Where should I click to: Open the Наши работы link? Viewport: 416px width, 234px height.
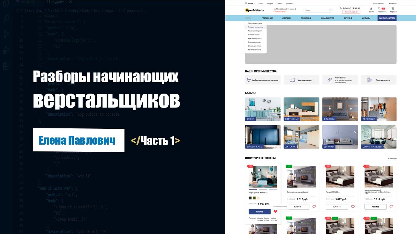click(378, 4)
